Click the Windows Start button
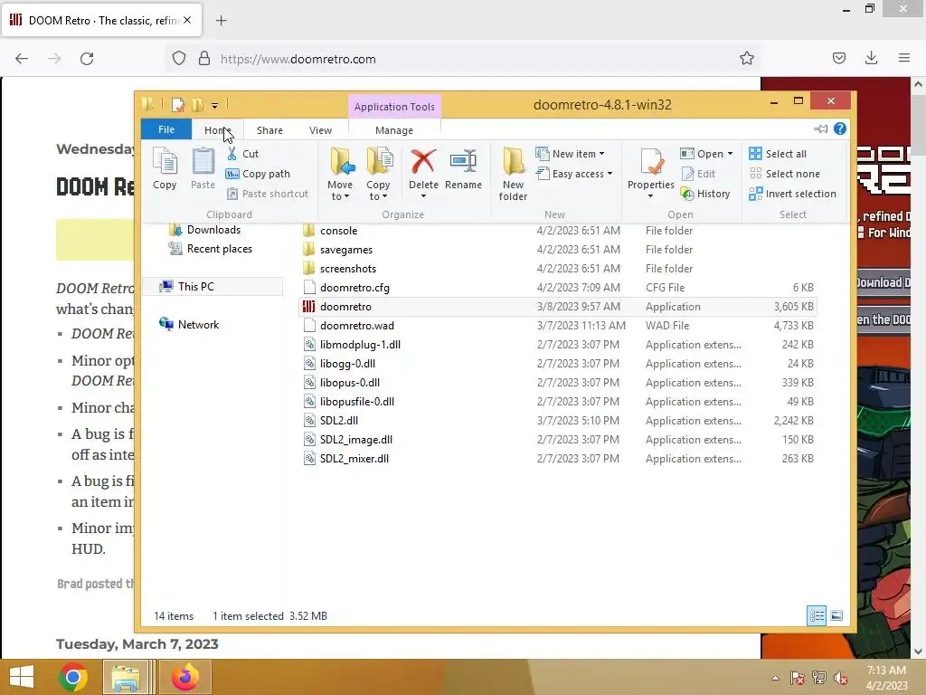 pyautogui.click(x=22, y=677)
